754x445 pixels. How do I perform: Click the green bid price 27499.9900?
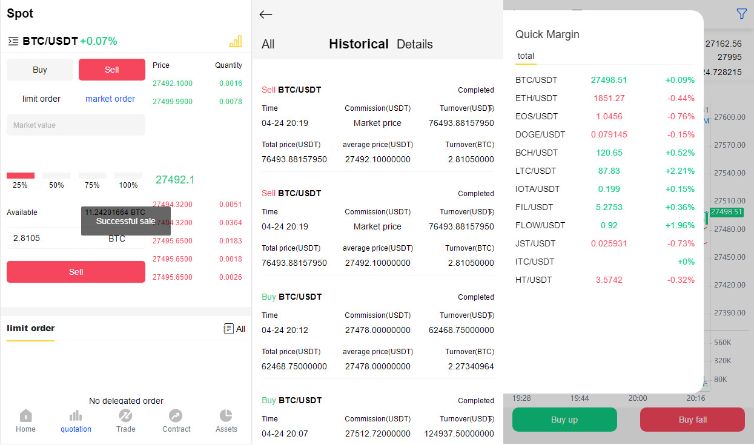click(x=173, y=102)
